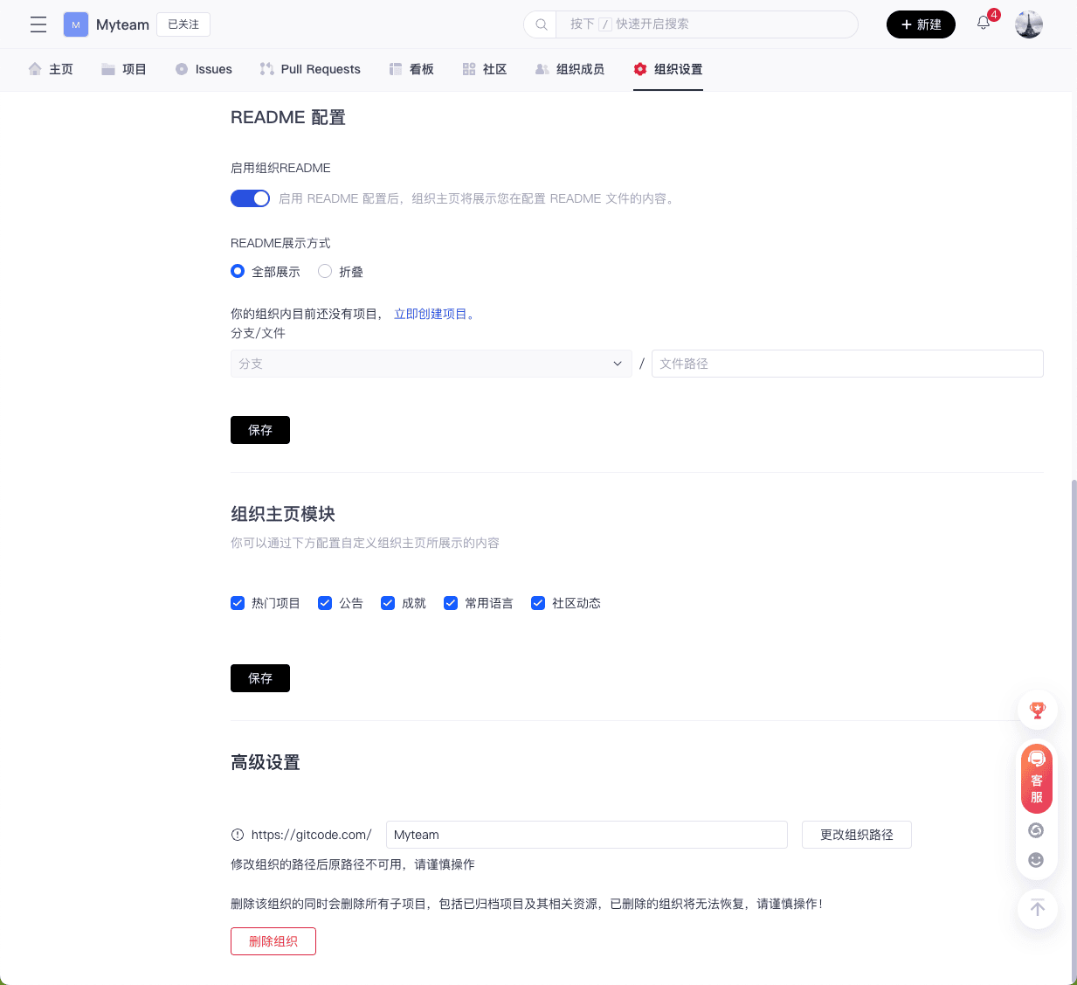The image size is (1077, 985).
Task: Open the hamburger menu icon
Action: click(x=38, y=24)
